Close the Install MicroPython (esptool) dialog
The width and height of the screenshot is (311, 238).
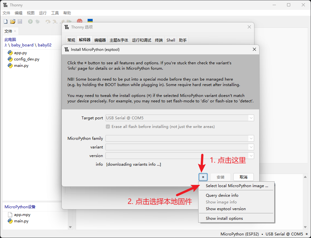(x=254, y=49)
